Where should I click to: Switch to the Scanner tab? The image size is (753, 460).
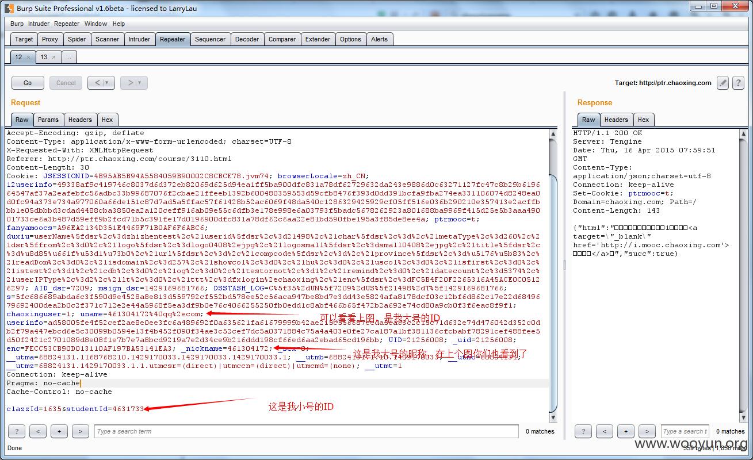point(108,39)
